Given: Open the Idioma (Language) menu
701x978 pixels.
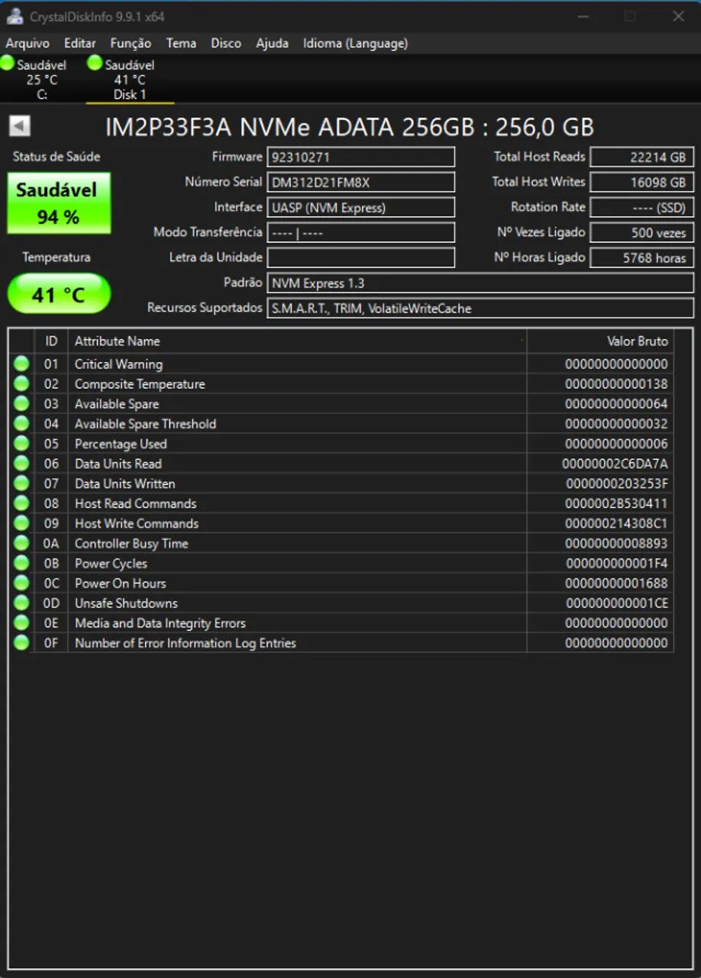Looking at the screenshot, I should [355, 43].
